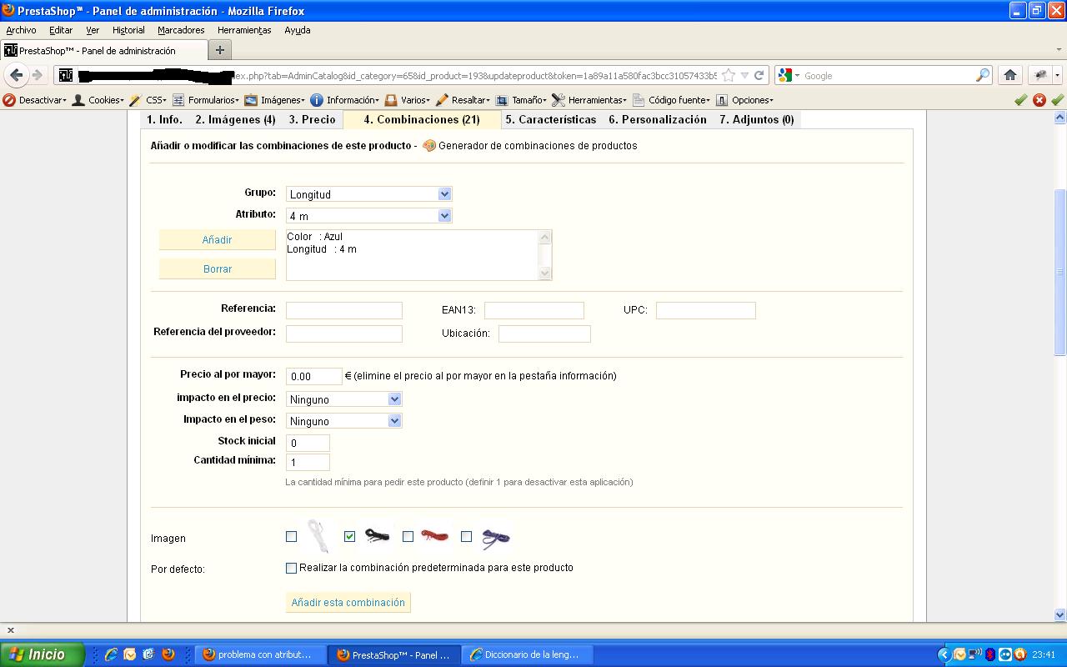Open Generador de combinaciones de productos link
The height and width of the screenshot is (667, 1067).
tap(538, 146)
